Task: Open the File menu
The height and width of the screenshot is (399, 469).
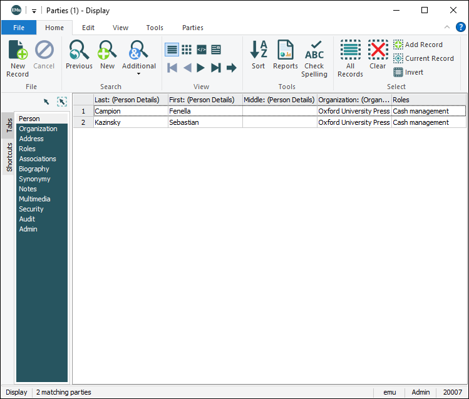Action: [x=19, y=28]
